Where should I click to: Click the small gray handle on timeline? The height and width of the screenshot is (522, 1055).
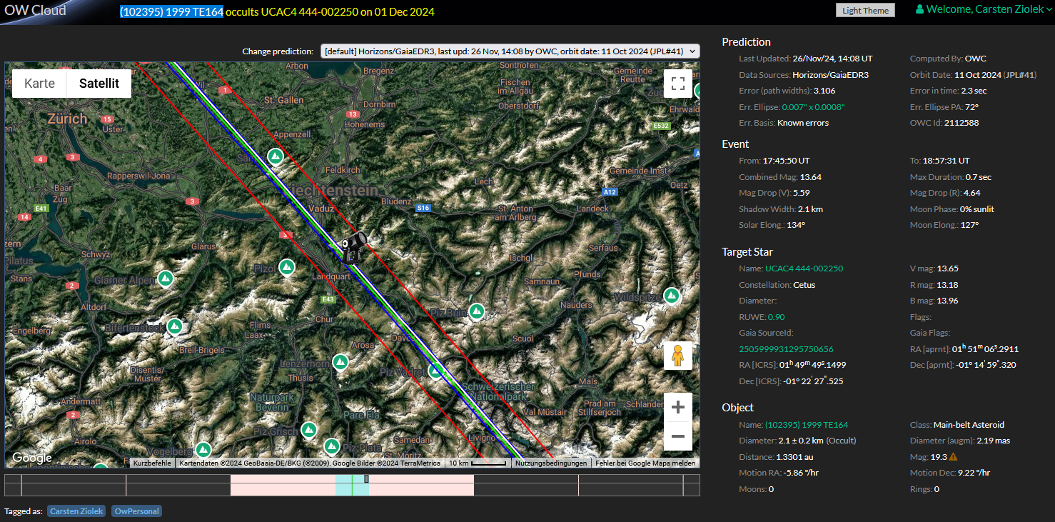pos(367,478)
